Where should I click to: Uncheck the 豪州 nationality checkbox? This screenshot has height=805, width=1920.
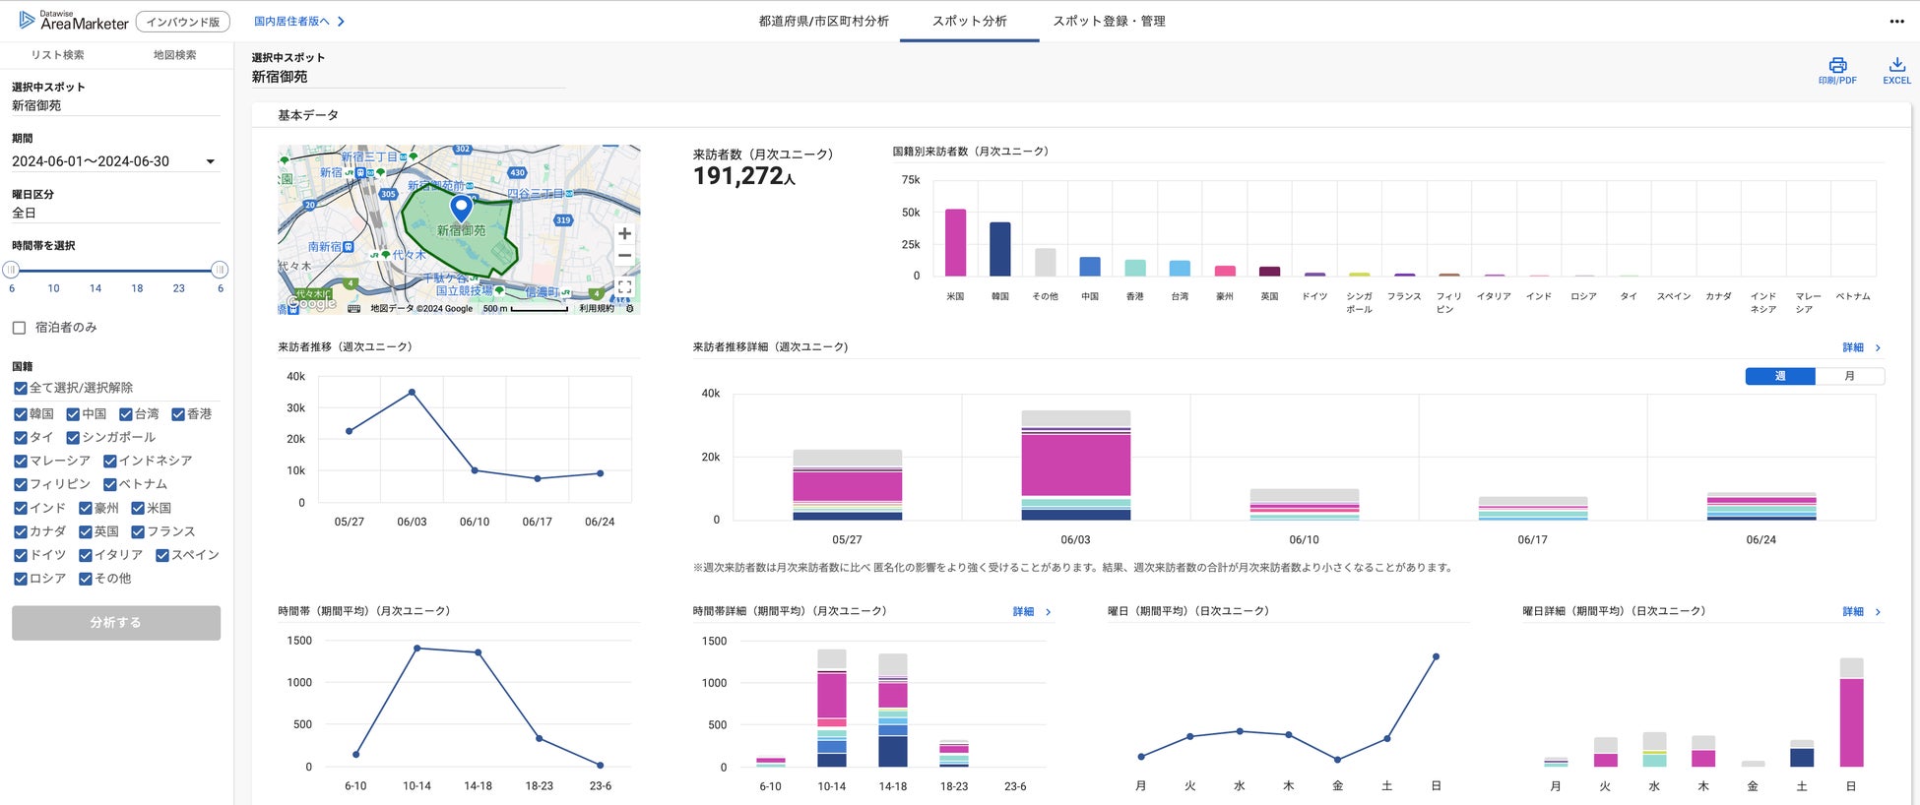[x=86, y=509]
